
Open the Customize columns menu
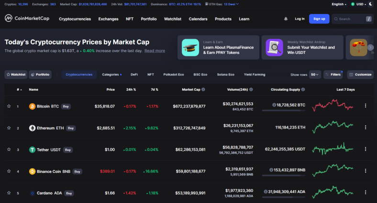[360, 75]
